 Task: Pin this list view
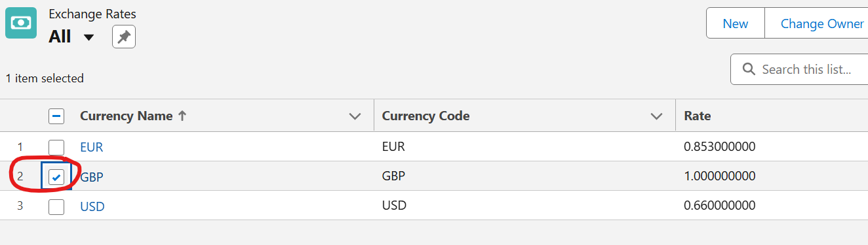click(124, 37)
